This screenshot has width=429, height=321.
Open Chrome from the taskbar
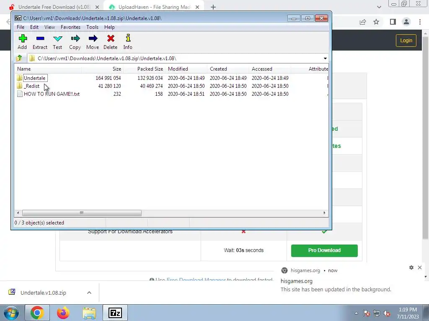(37, 313)
